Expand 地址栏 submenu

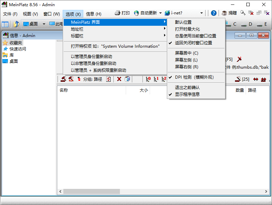point(115,29)
